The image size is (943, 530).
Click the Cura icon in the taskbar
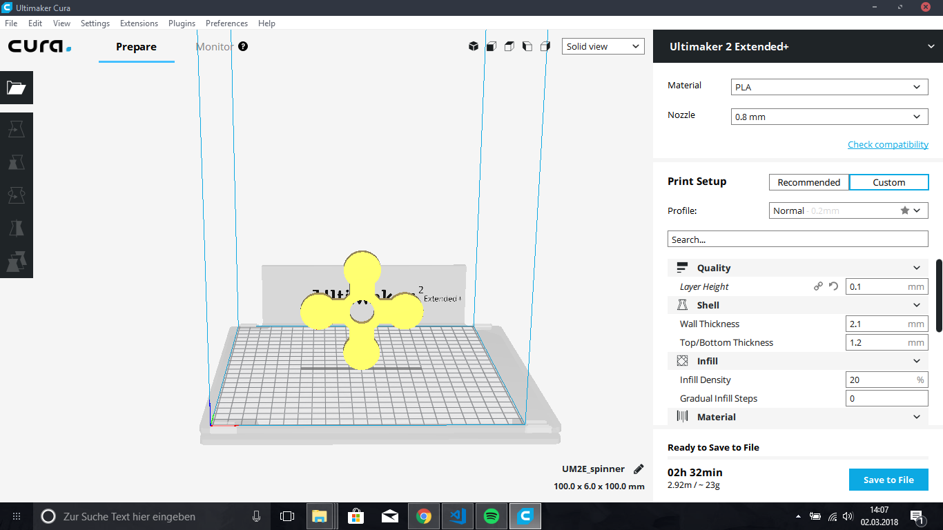[x=525, y=516]
